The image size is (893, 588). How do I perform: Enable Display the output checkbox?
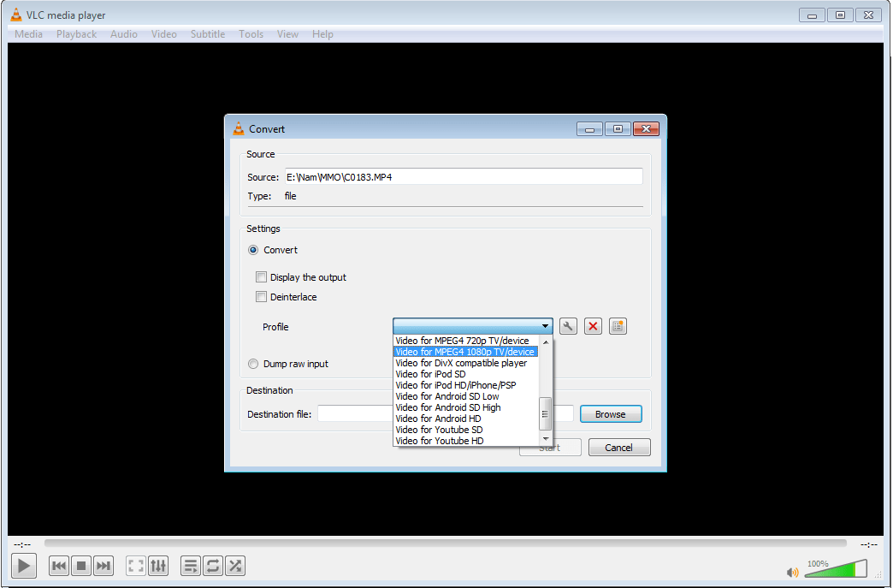point(261,277)
